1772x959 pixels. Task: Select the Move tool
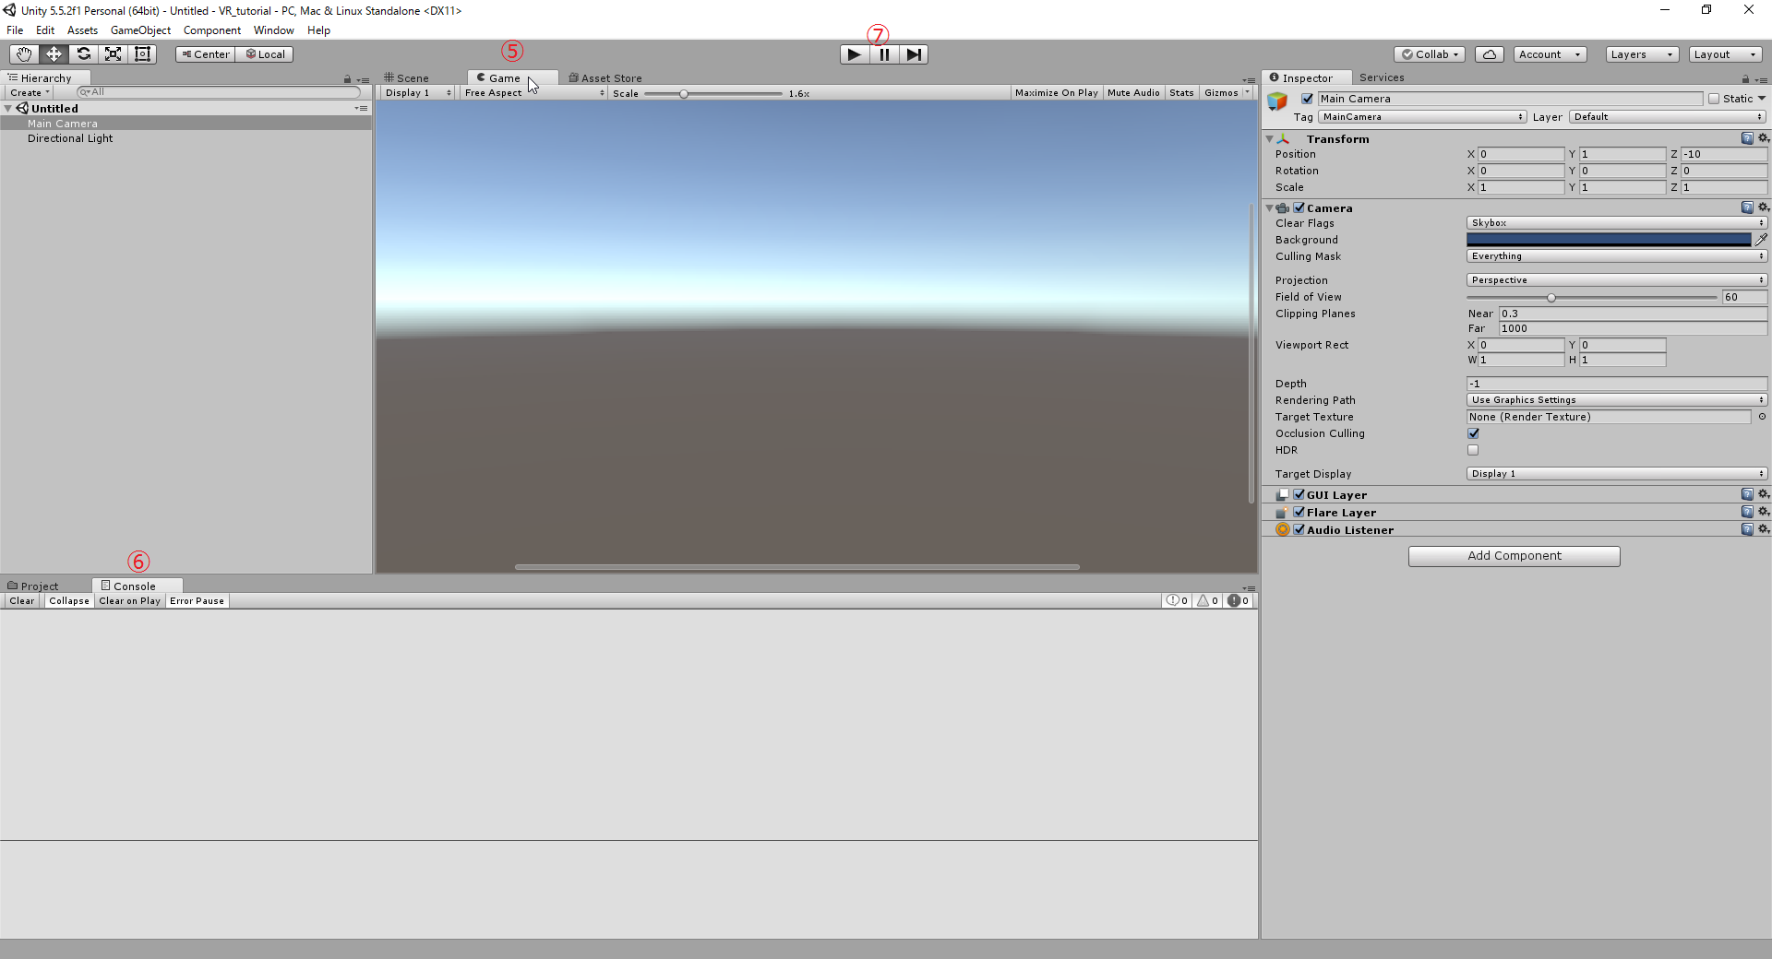54,54
